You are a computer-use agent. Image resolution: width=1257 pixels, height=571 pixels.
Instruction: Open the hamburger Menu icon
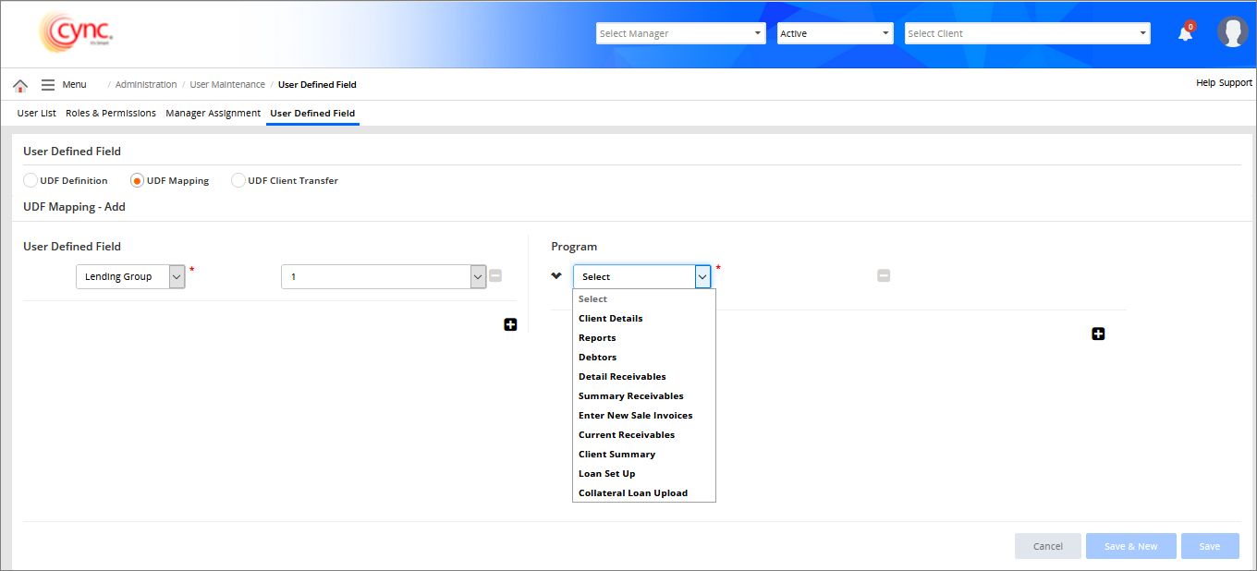48,85
